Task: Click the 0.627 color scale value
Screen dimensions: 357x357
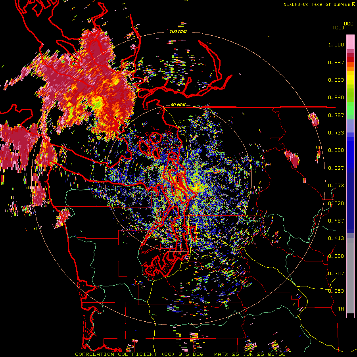Action: pos(336,168)
